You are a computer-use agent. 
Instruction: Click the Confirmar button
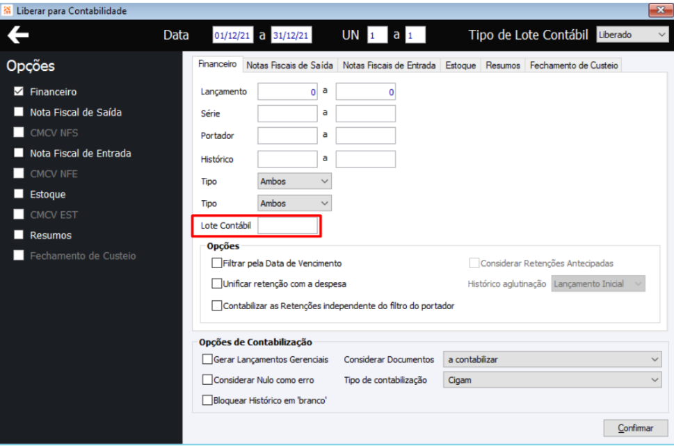pos(636,428)
